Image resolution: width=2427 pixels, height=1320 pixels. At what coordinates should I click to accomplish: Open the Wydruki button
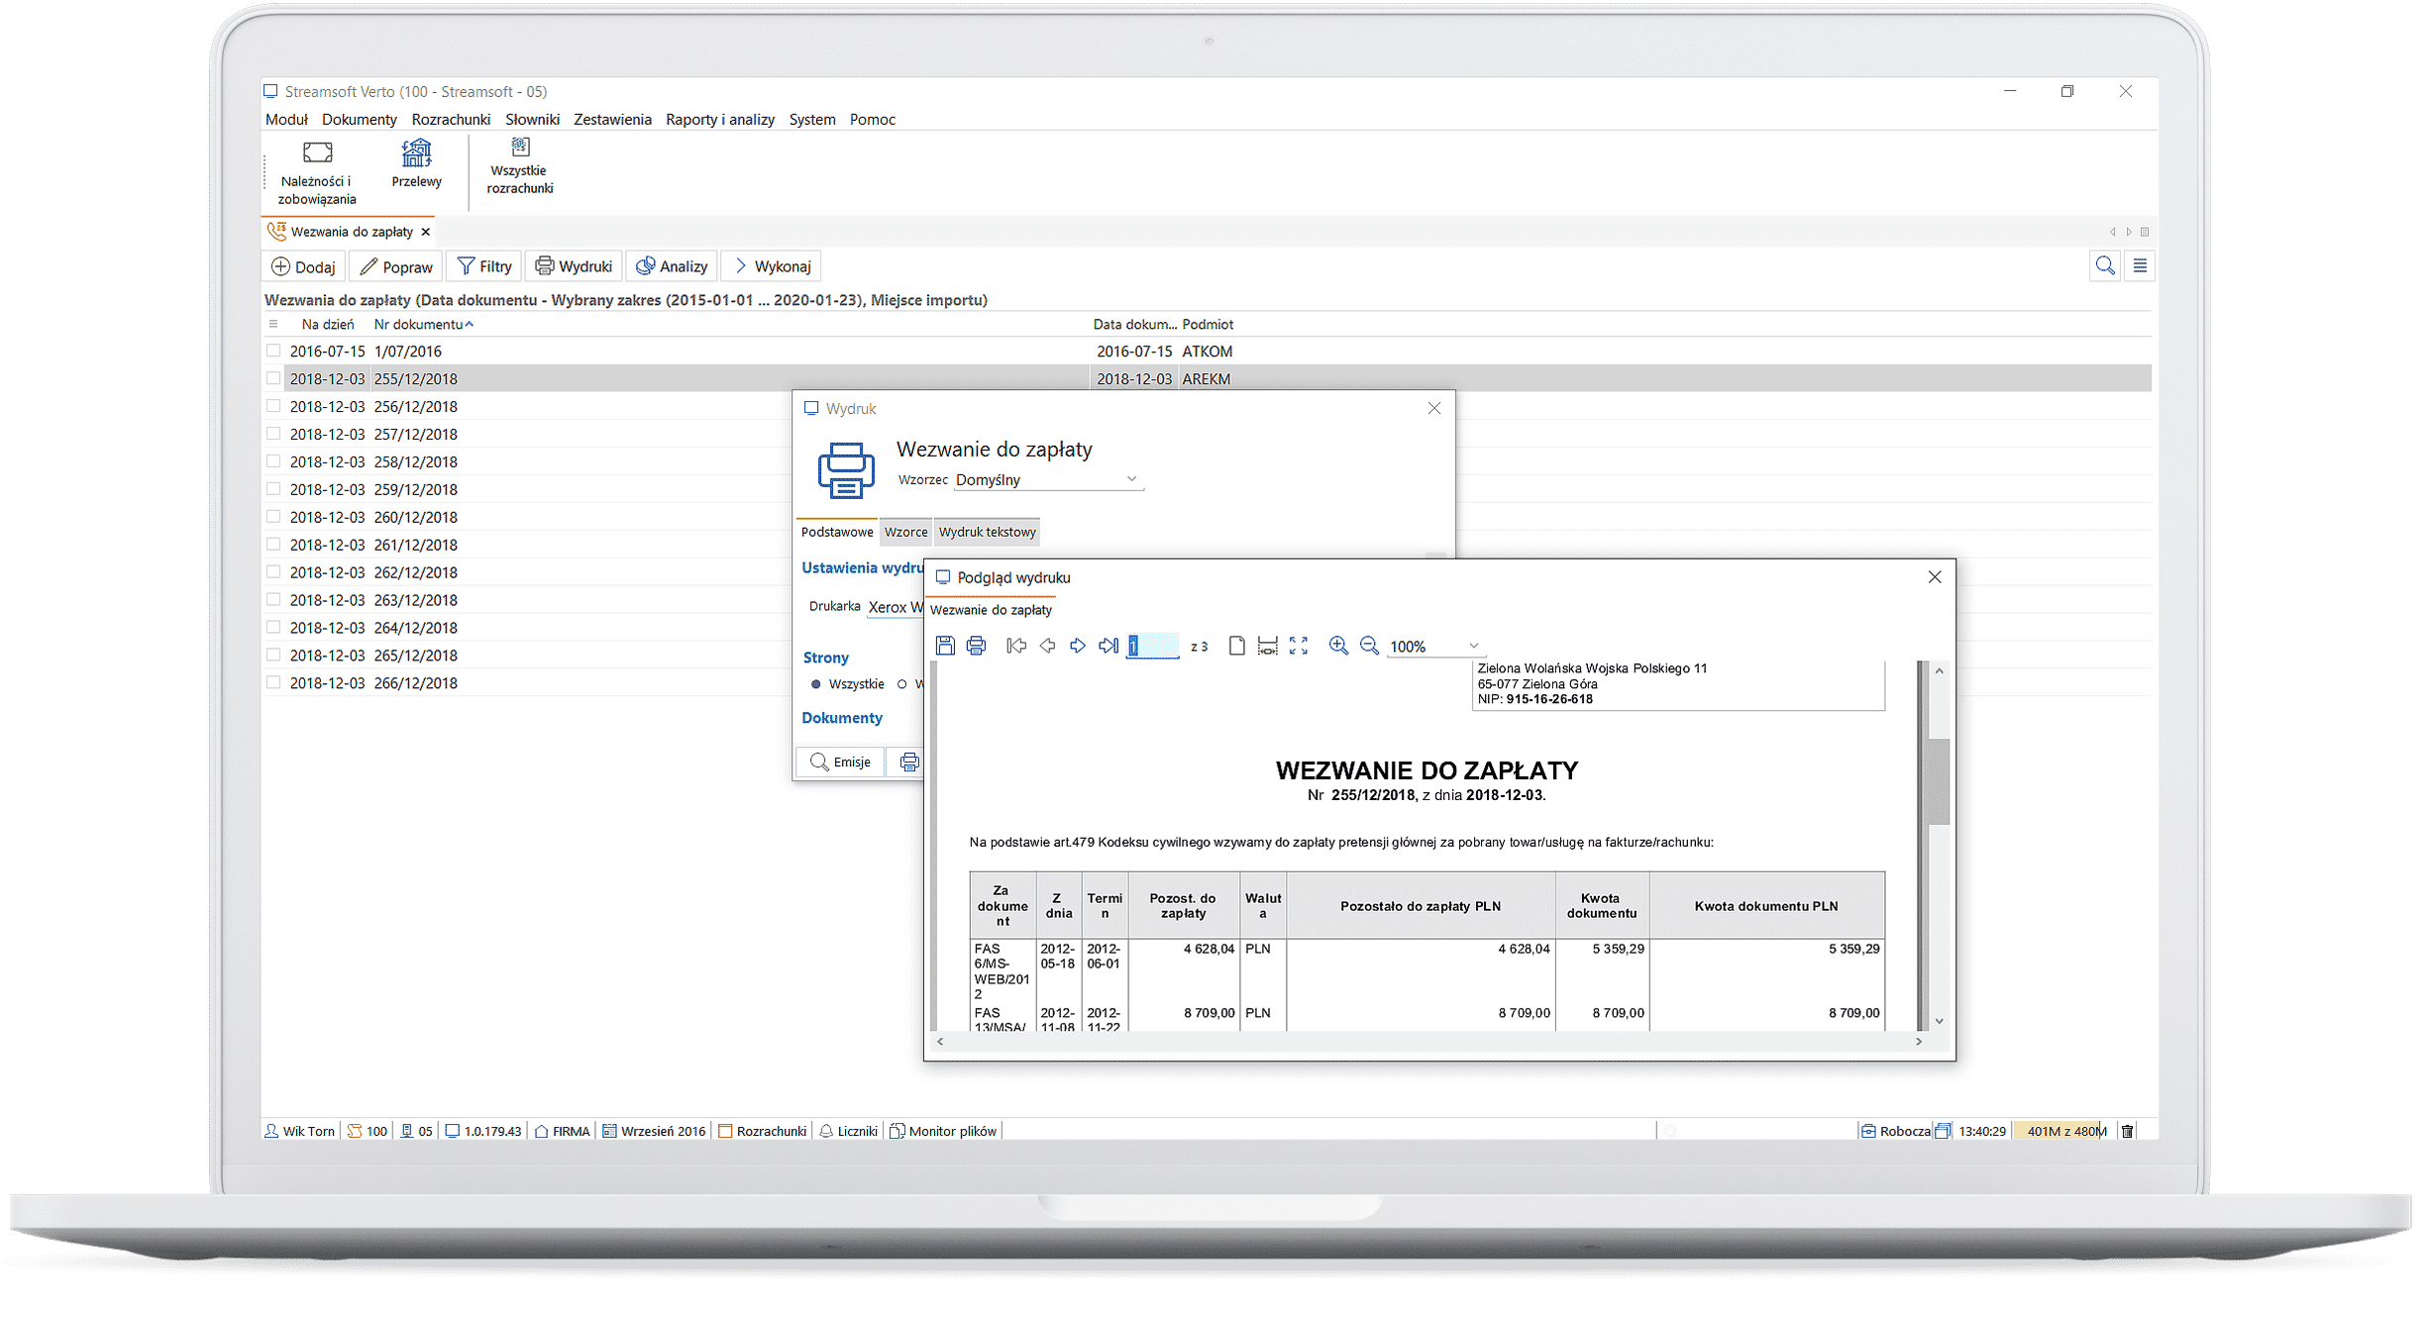(574, 266)
